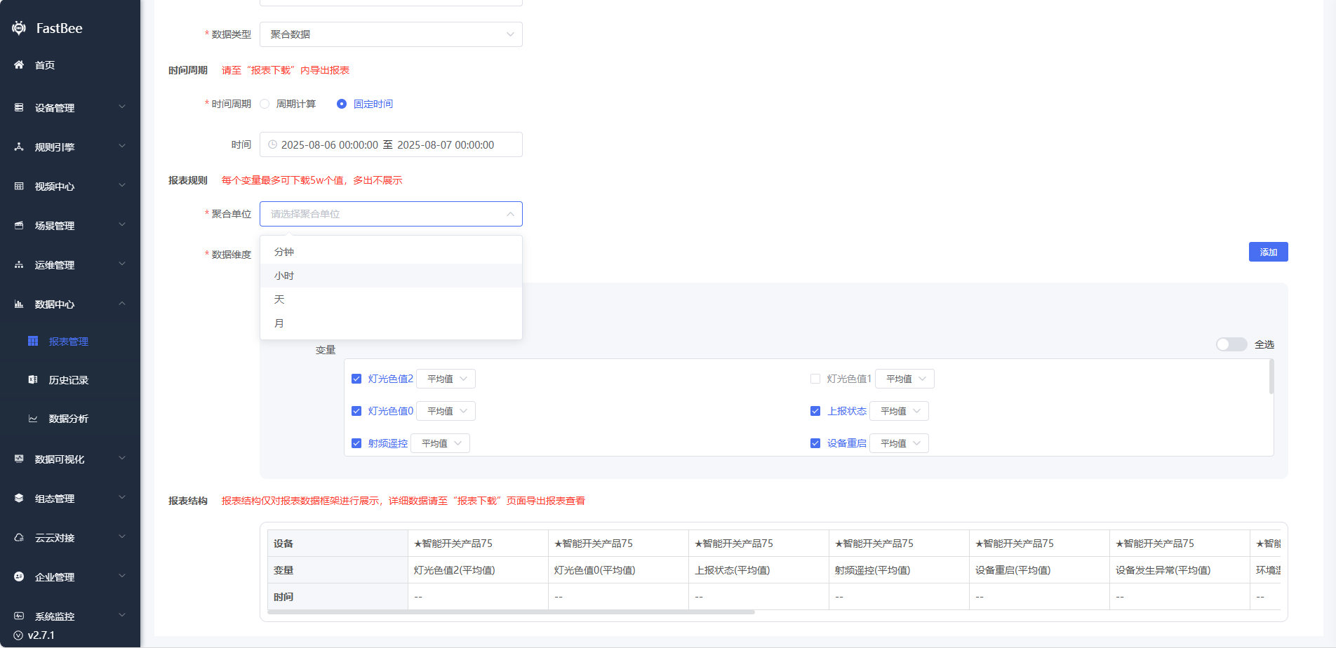Viewport: 1336px width, 648px height.
Task: Choose 小时 from the aggregation unit list
Action: click(x=284, y=276)
